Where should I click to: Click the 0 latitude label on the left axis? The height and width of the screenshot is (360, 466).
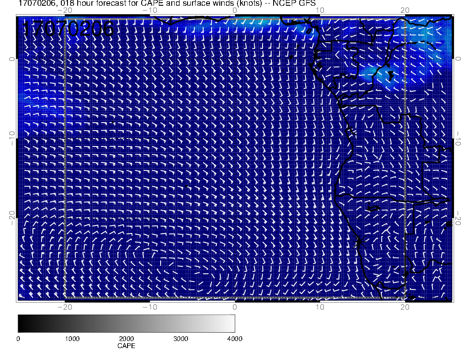point(12,59)
